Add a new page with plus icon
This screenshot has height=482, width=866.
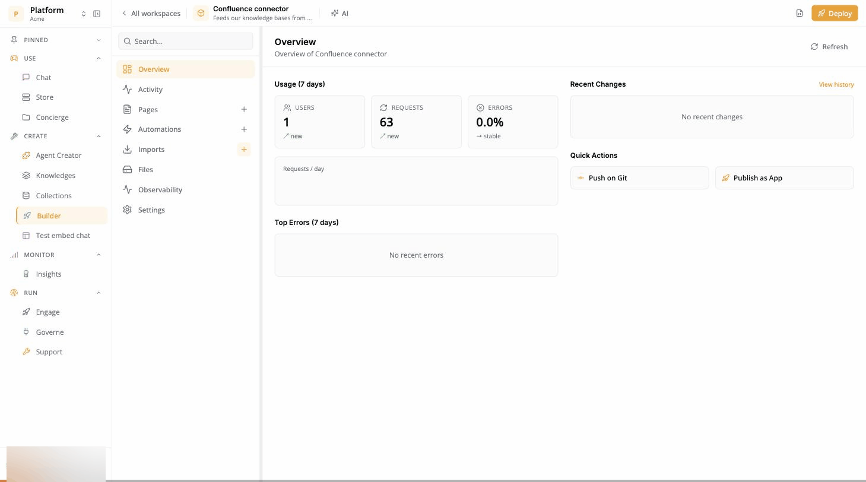[244, 109]
